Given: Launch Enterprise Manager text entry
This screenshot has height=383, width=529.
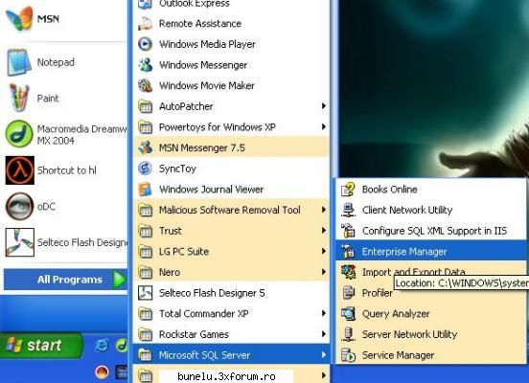Looking at the screenshot, I should pyautogui.click(x=404, y=252).
